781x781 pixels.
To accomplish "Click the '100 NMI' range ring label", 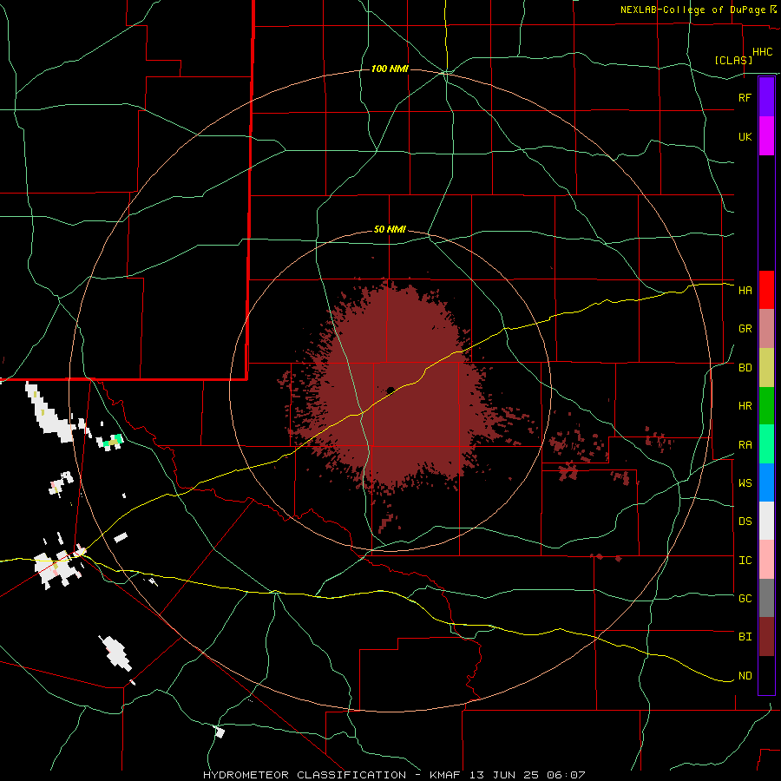I will pyautogui.click(x=390, y=69).
